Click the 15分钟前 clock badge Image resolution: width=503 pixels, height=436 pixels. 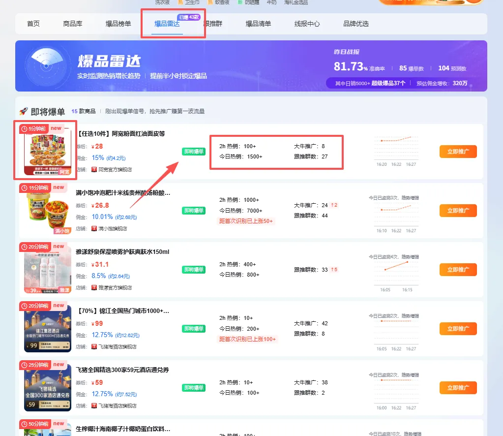34,188
